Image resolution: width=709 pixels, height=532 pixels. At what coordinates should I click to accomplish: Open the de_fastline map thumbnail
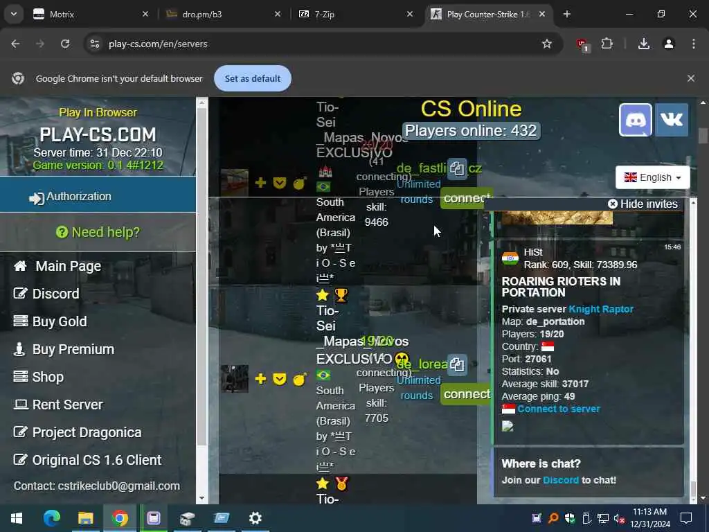234,182
